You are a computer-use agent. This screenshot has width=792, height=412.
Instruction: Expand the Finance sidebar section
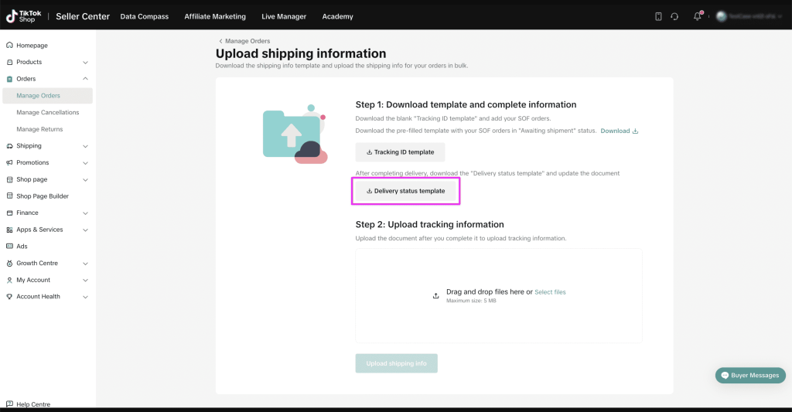(x=85, y=213)
